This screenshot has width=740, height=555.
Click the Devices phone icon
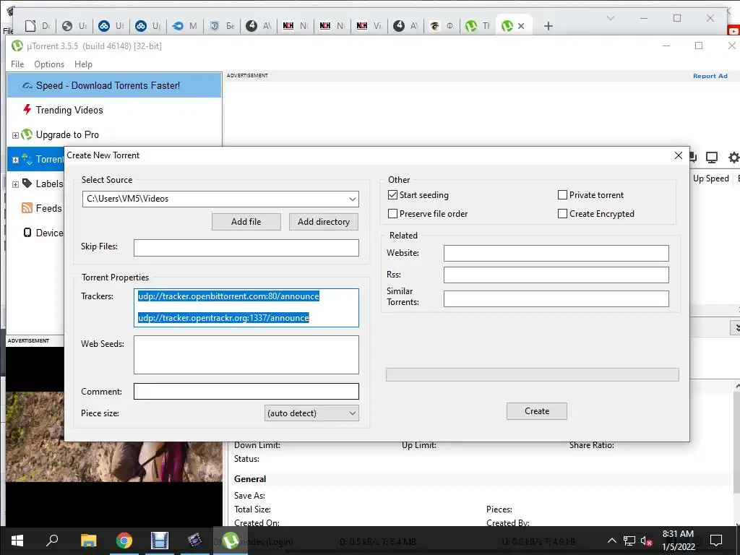(27, 233)
